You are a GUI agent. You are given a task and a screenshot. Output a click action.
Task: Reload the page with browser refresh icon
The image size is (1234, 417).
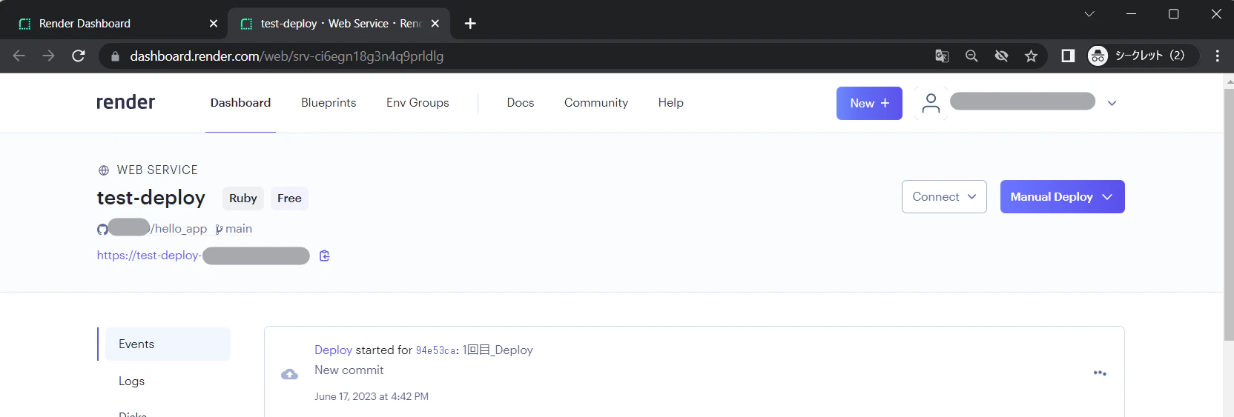tap(78, 56)
